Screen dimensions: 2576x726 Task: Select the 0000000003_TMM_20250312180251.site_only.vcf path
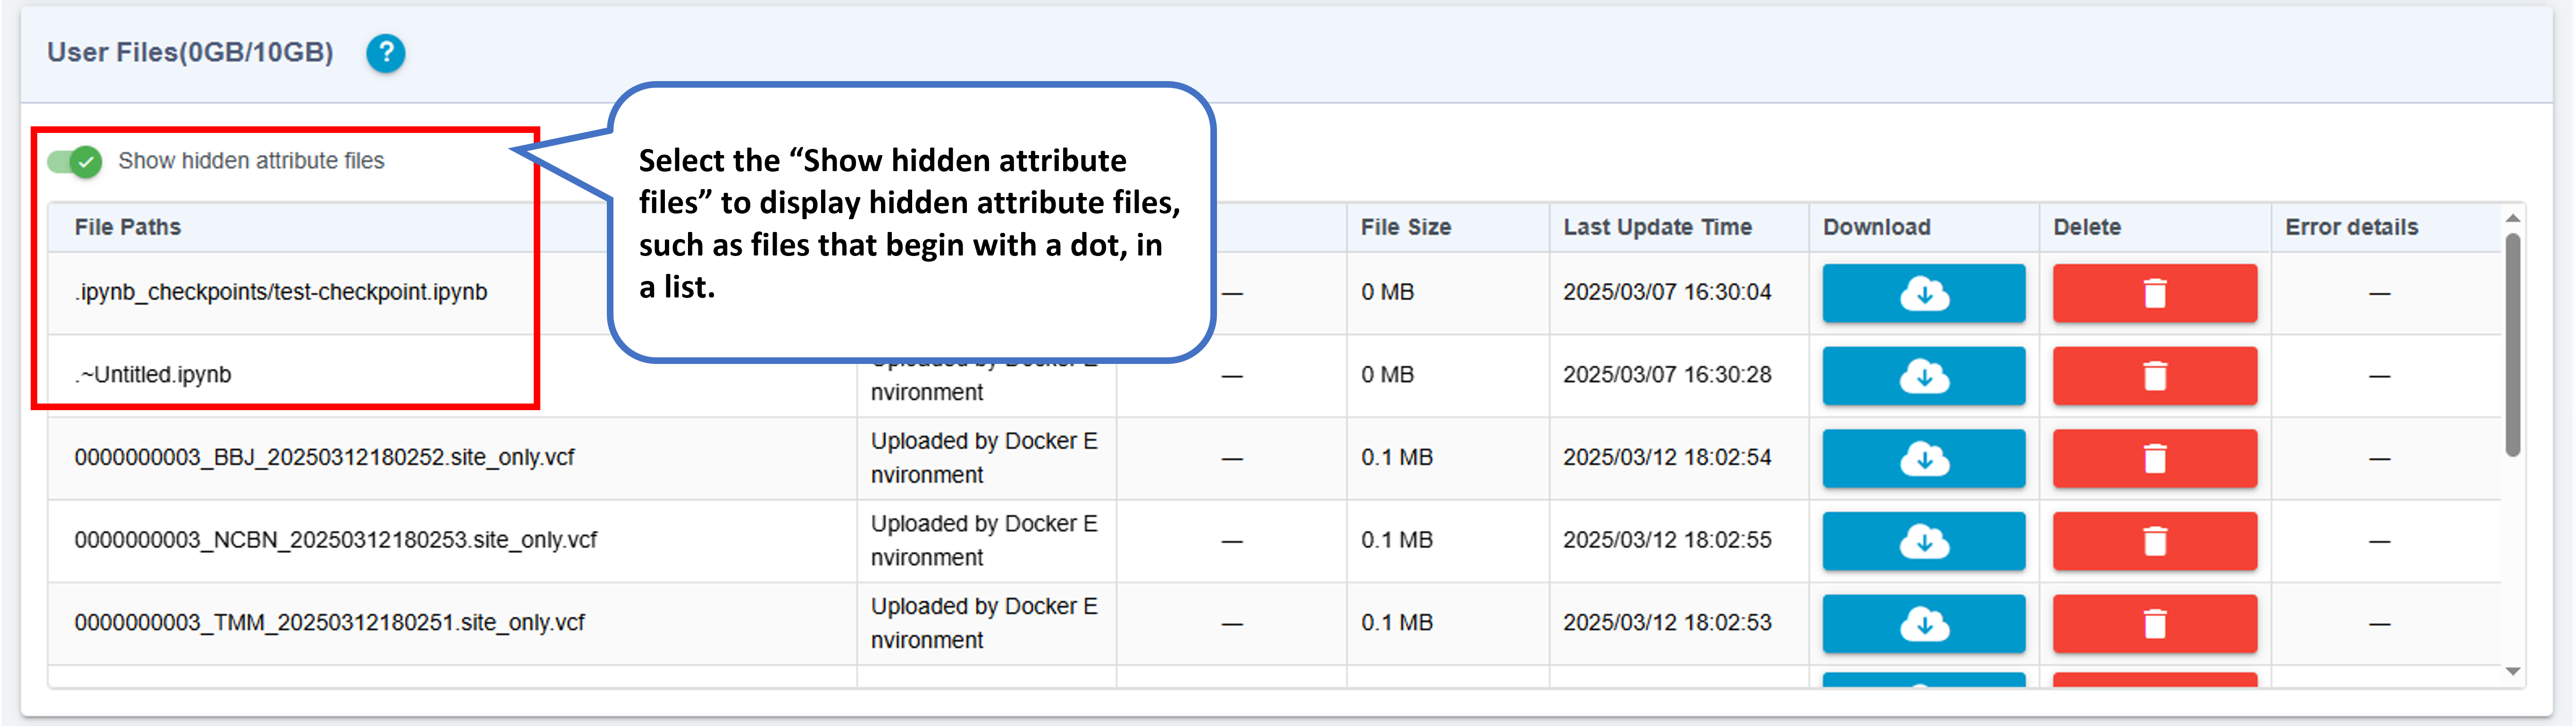(x=329, y=624)
